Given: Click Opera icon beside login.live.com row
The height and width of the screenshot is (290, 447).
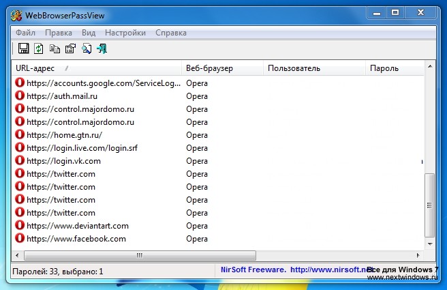Looking at the screenshot, I should click(20, 147).
